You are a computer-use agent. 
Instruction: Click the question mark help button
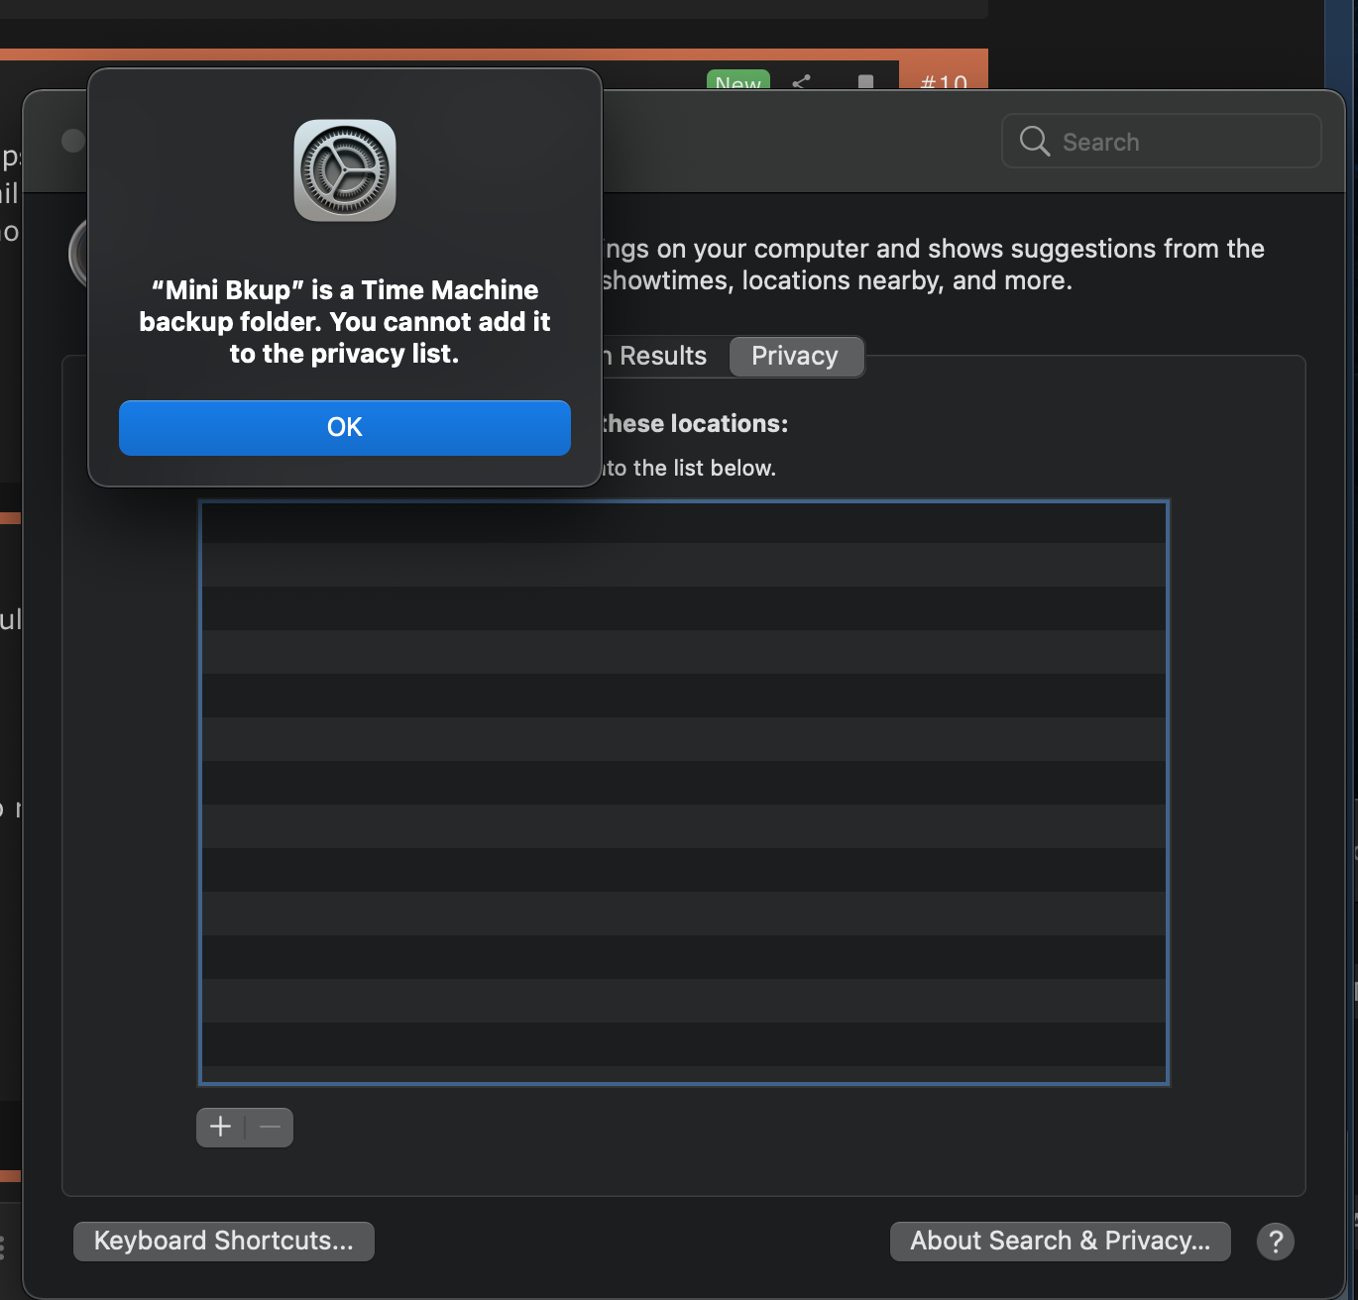click(x=1276, y=1241)
